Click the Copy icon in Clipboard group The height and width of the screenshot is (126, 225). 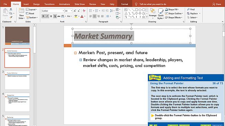11,13
